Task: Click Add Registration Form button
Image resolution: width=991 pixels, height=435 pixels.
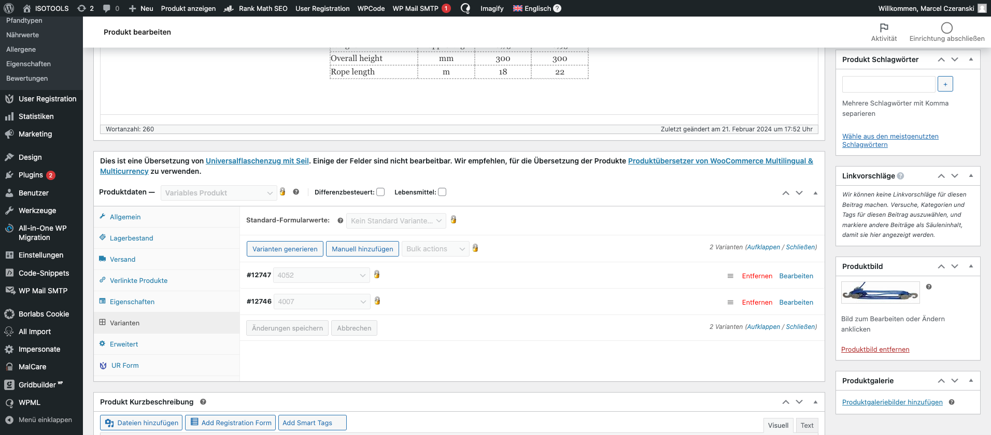Action: point(231,423)
